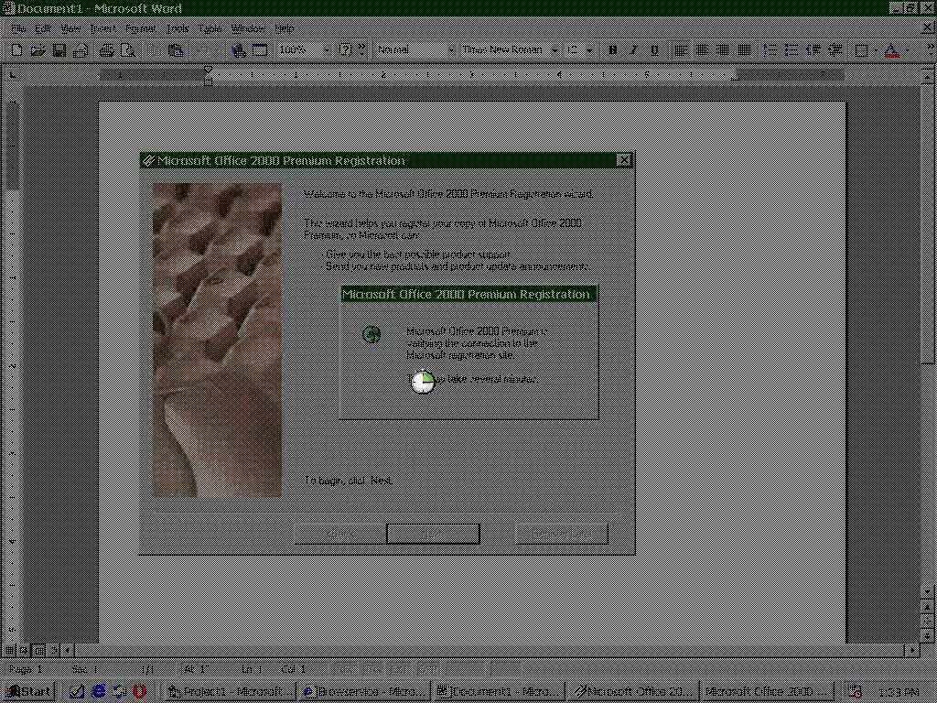
Task: Open Print Preview from the toolbar
Action: click(x=128, y=50)
